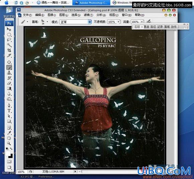194x179 pixels.
Task: Switch to the 记录 panel tab
Action: (x=160, y=27)
